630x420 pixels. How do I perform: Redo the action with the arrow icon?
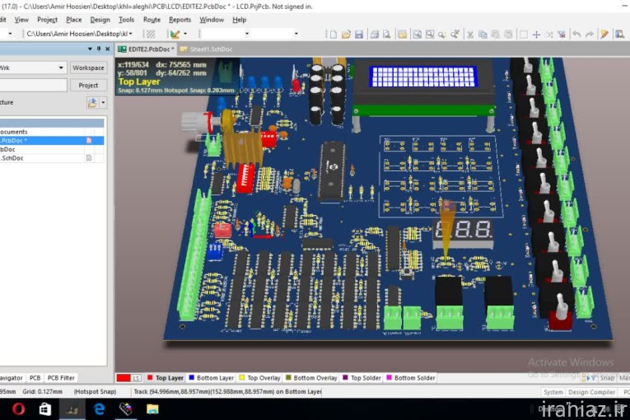point(590,35)
